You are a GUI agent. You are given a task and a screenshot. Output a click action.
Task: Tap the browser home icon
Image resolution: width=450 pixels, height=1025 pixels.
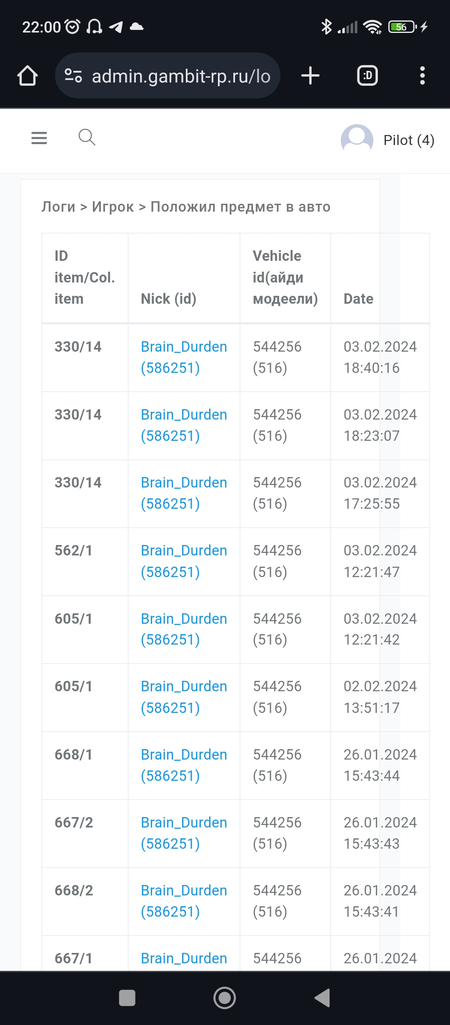point(27,76)
